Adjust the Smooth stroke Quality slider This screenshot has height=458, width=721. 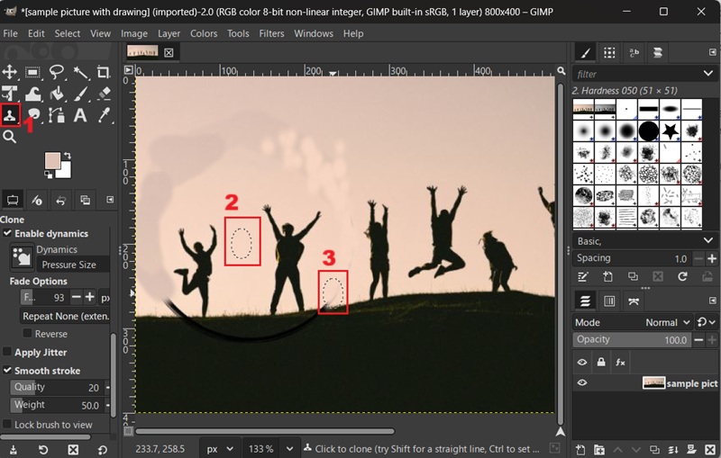[57, 387]
